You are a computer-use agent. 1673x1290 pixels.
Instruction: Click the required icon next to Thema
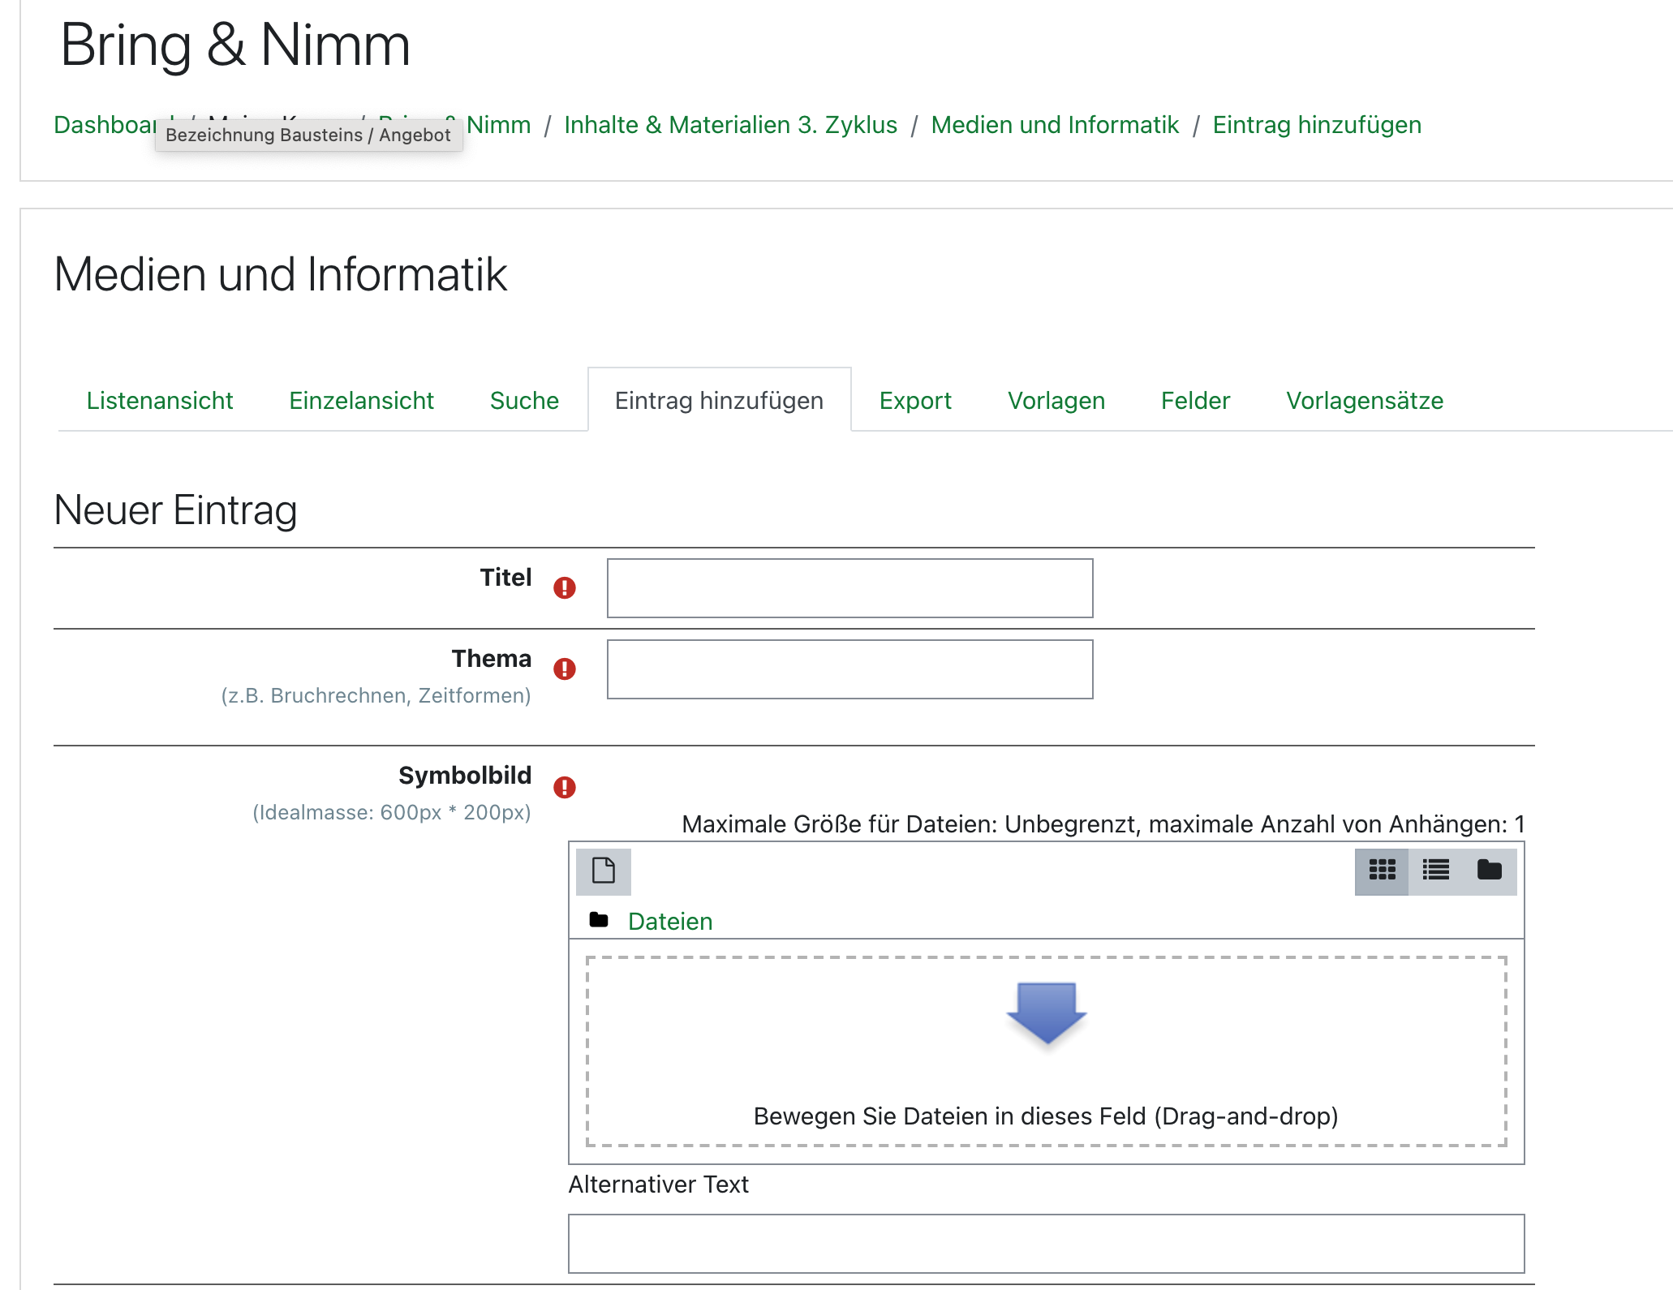(x=565, y=669)
